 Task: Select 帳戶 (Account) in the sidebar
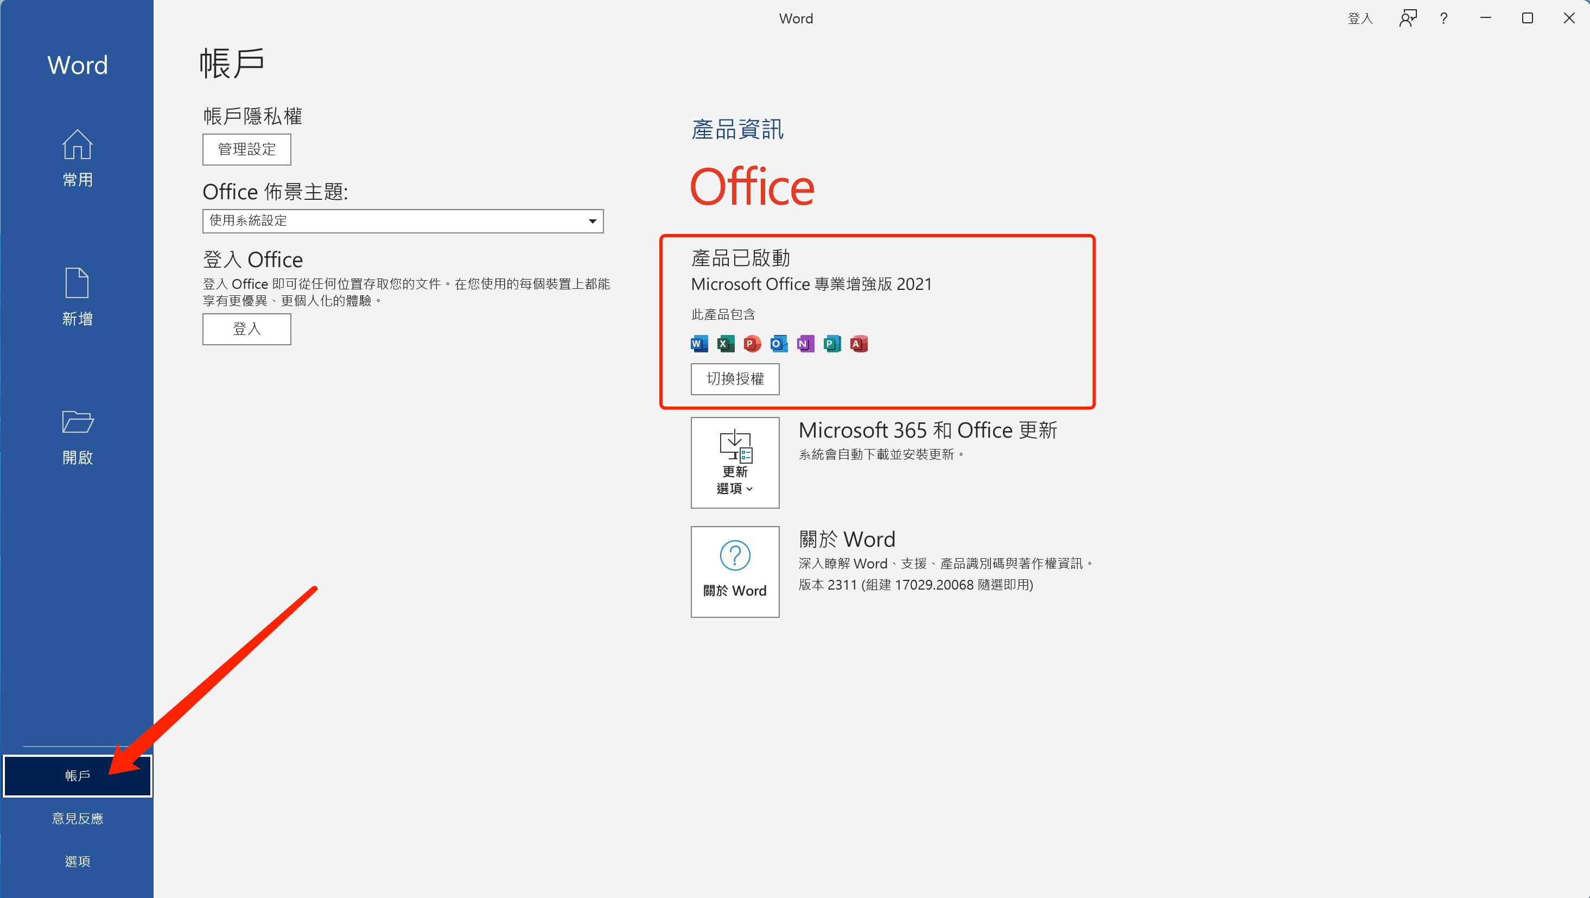coord(77,776)
